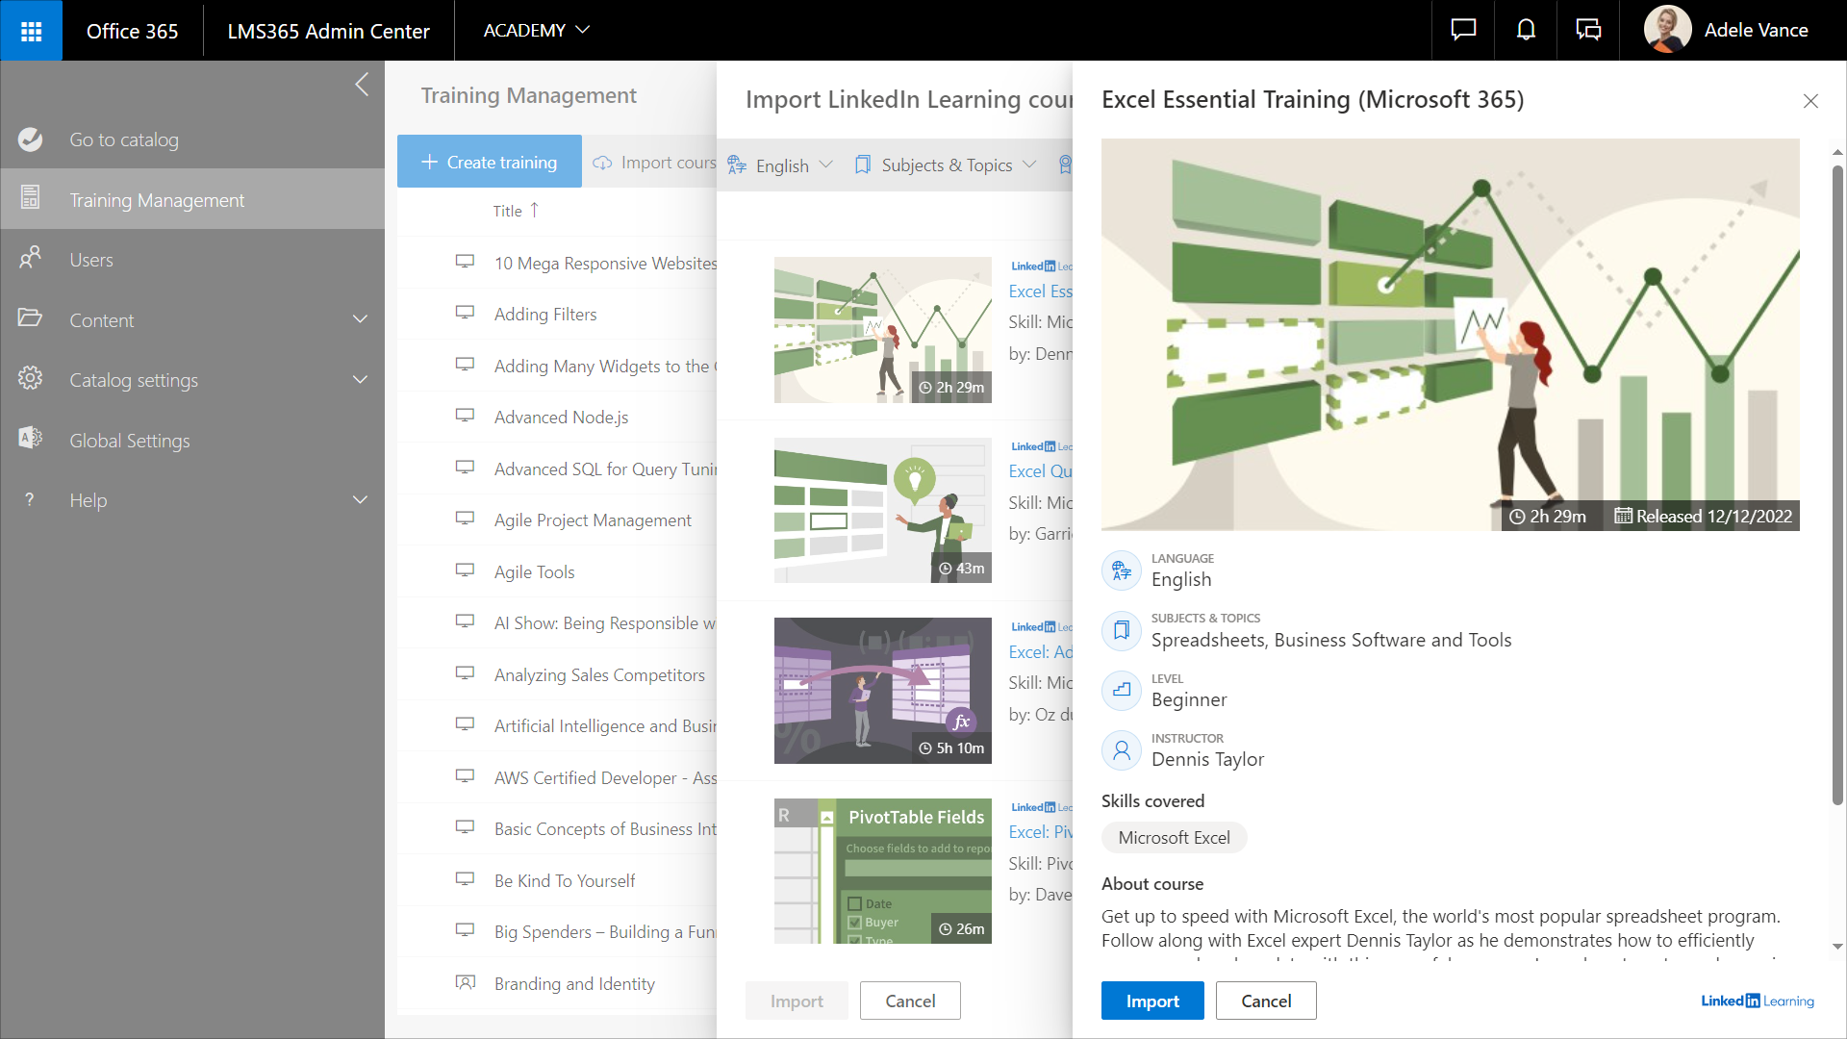Click the conversation icon beside the bell

1588,31
